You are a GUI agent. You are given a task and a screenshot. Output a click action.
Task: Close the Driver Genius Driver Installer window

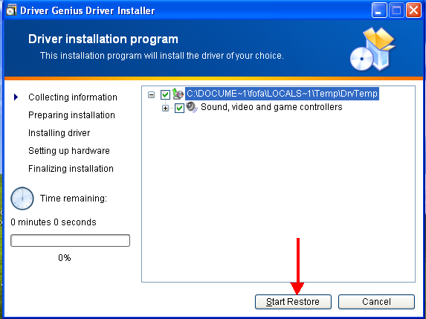[413, 10]
